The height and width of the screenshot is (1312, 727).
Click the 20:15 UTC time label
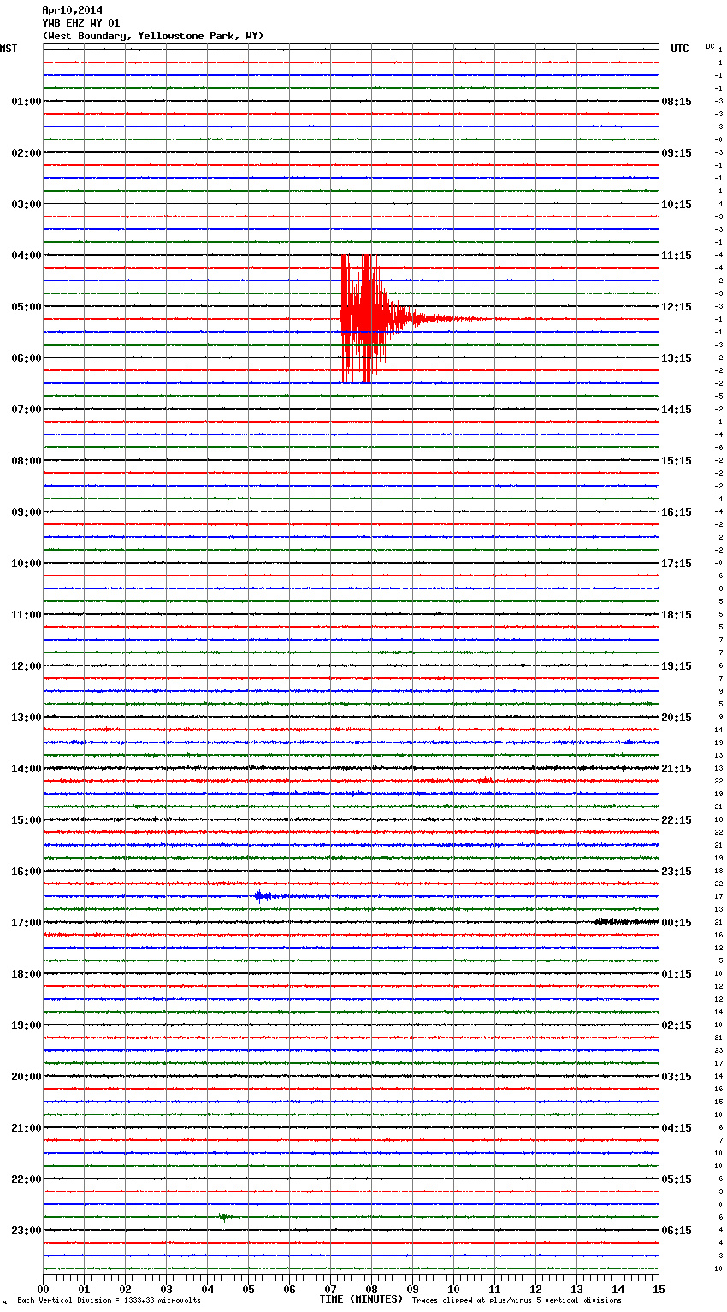[x=677, y=718]
